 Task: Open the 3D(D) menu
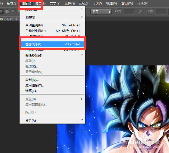[98, 3]
